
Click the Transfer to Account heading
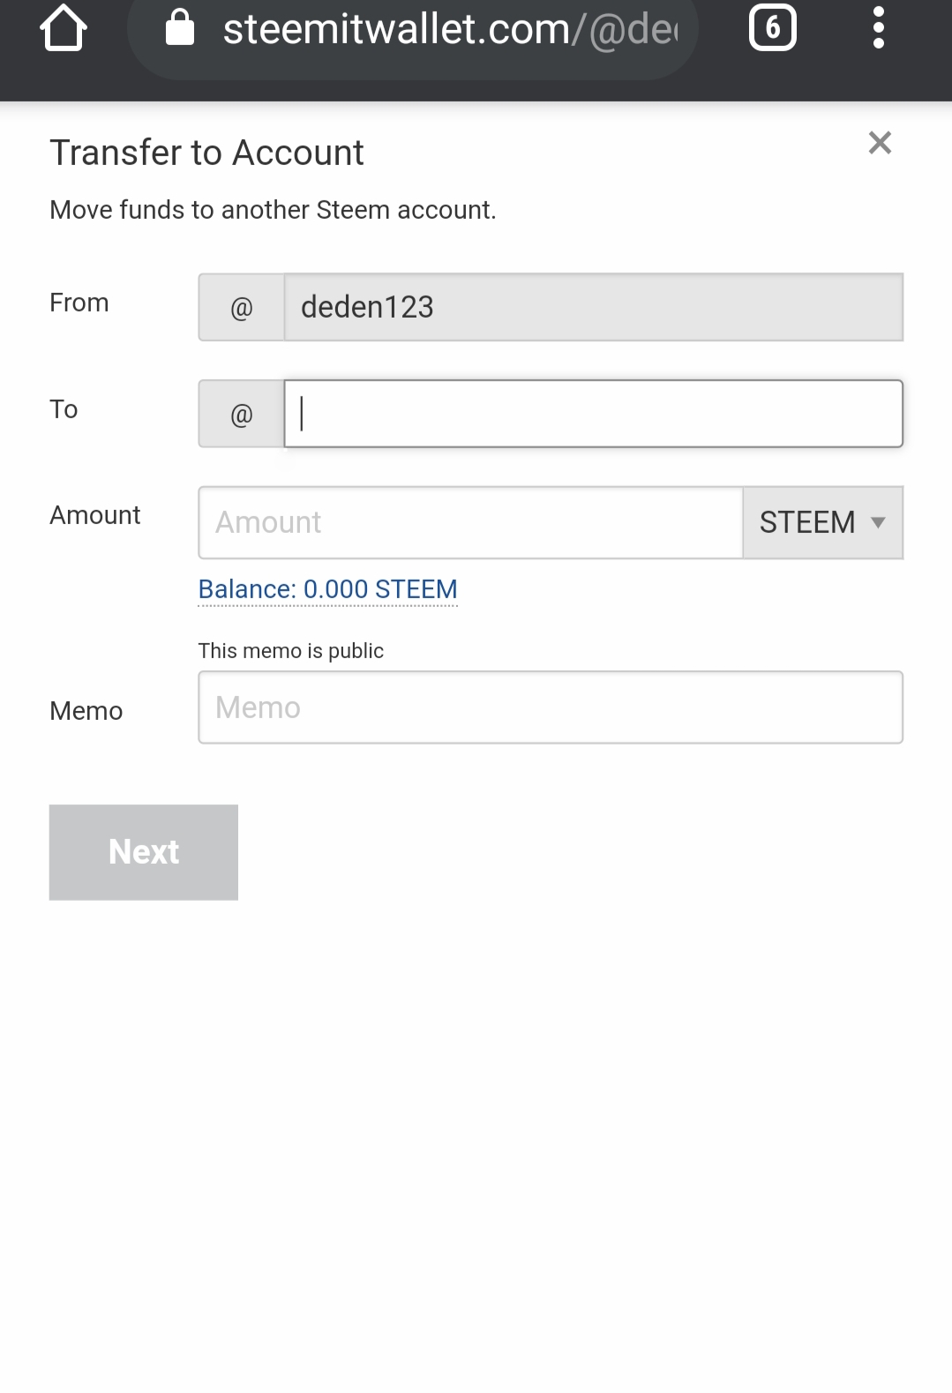pyautogui.click(x=206, y=153)
